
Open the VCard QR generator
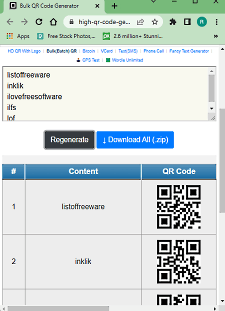coord(106,51)
